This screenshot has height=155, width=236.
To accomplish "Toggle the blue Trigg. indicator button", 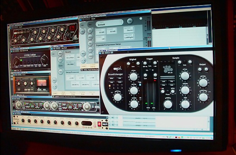I will click(140, 84).
